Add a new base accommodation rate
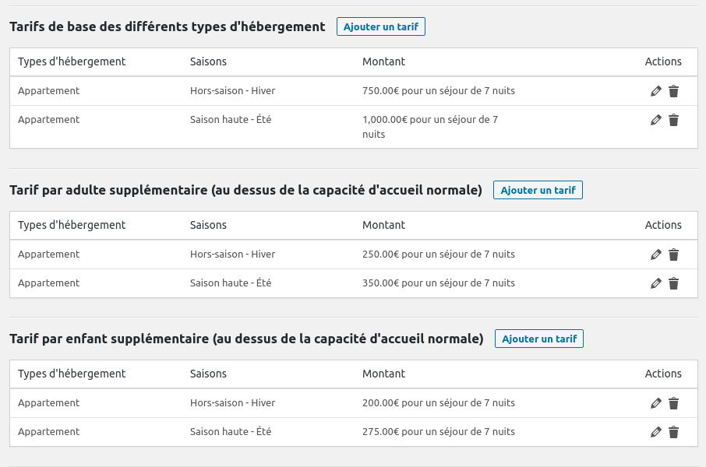 point(380,26)
